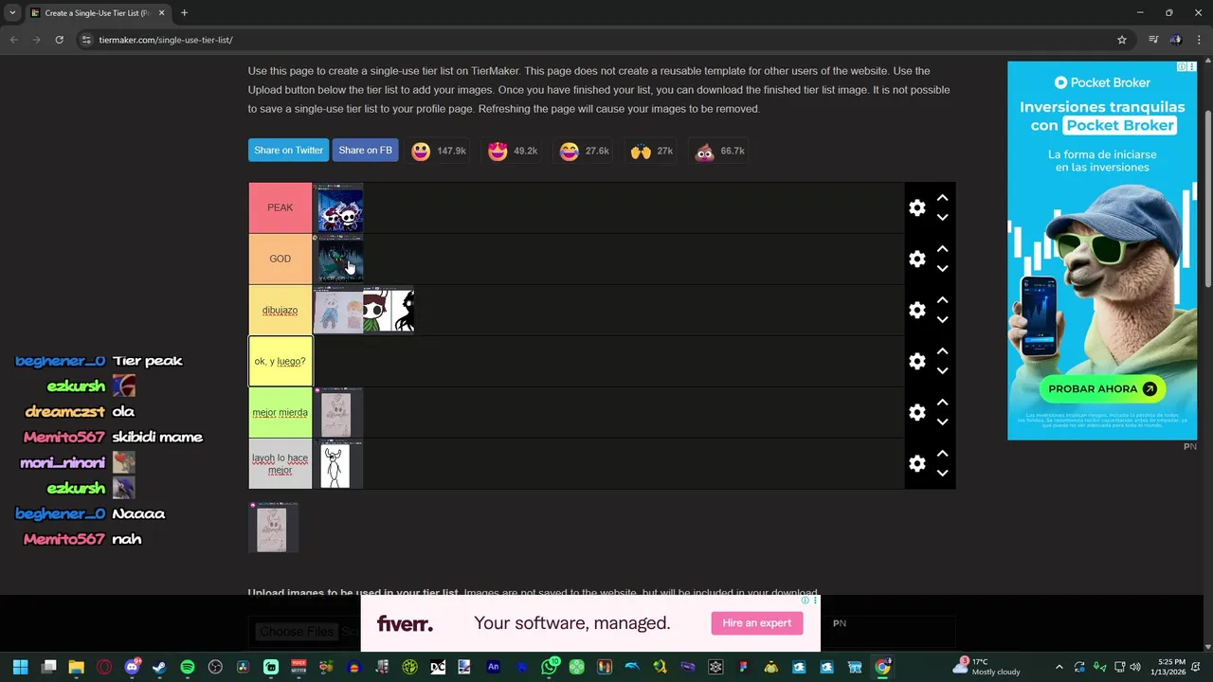Move the GOD row up
The width and height of the screenshot is (1213, 682).
(x=942, y=249)
